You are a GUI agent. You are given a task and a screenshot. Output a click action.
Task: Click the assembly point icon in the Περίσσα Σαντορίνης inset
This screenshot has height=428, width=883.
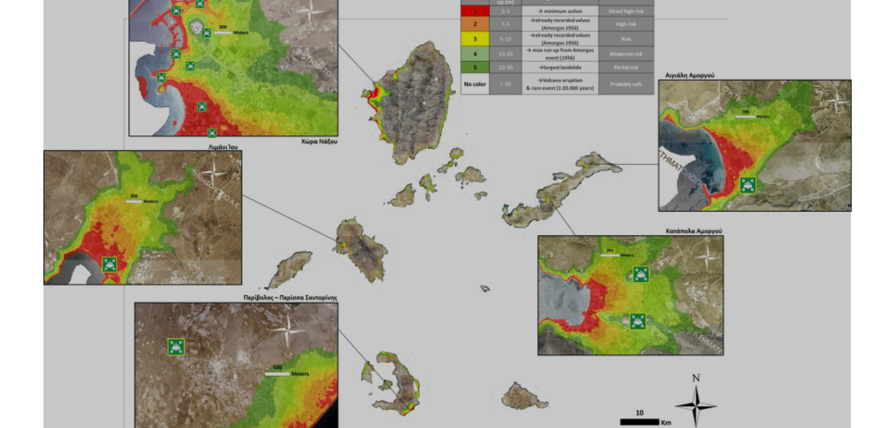click(176, 347)
